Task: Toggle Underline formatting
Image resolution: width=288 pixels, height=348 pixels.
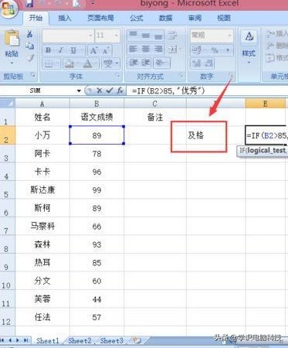Action: click(73, 50)
